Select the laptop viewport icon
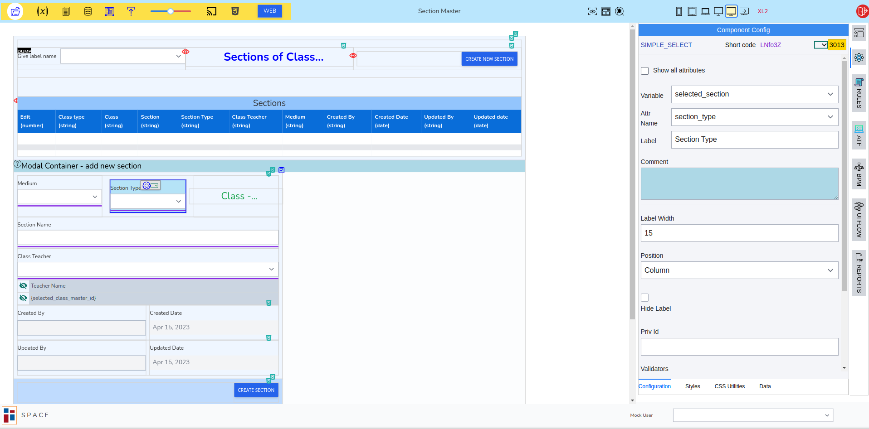This screenshot has height=429, width=869. pos(705,11)
